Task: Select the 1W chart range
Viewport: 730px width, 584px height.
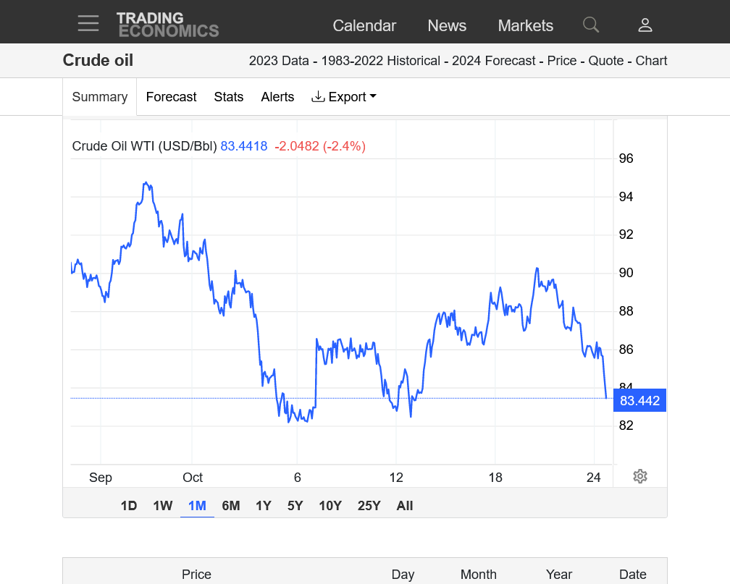Action: click(x=163, y=506)
